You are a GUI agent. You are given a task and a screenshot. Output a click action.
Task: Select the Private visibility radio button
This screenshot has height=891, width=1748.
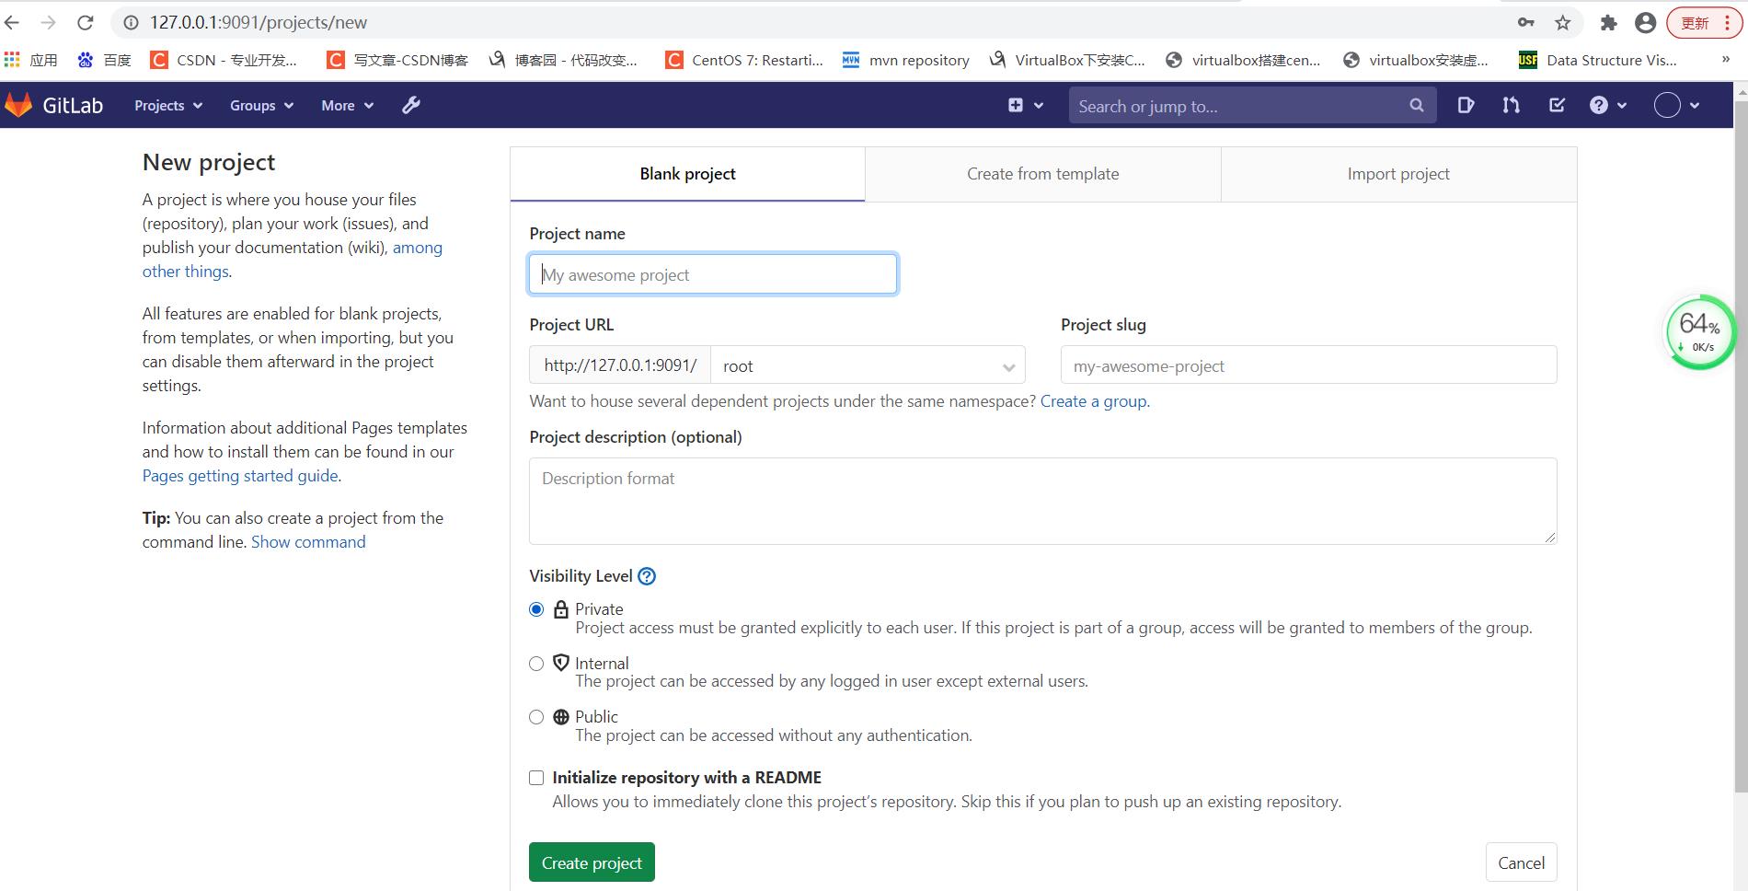(x=536, y=609)
